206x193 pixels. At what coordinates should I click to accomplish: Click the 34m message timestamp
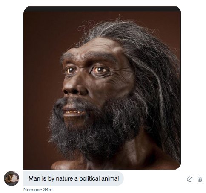click(x=48, y=190)
